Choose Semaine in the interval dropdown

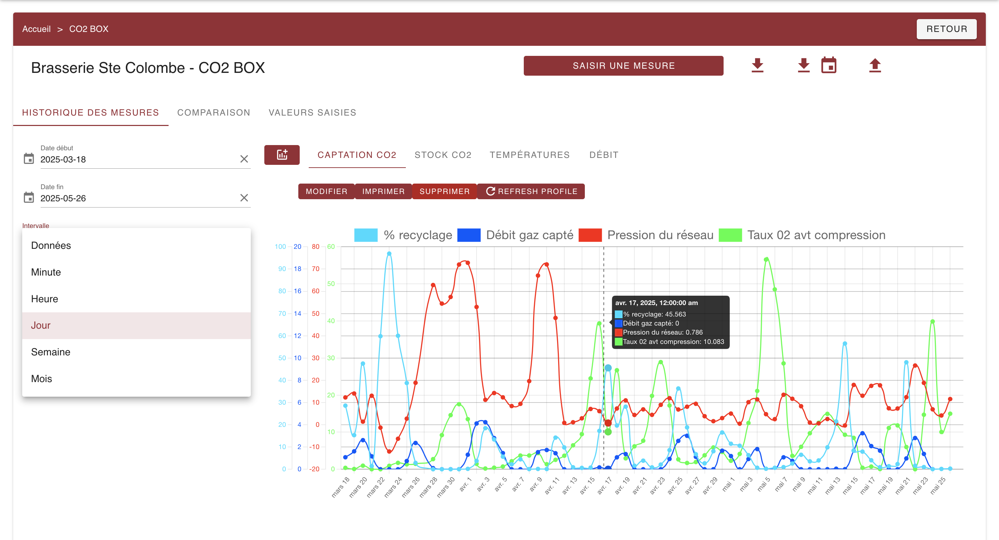coord(51,352)
